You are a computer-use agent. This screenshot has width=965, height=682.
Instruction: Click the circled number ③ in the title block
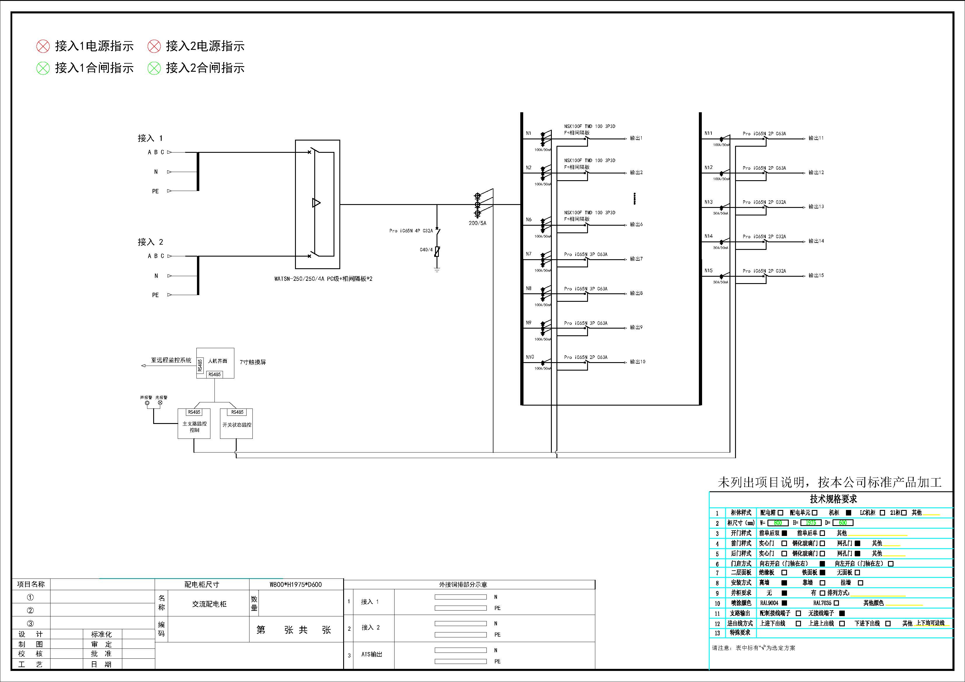pos(30,624)
